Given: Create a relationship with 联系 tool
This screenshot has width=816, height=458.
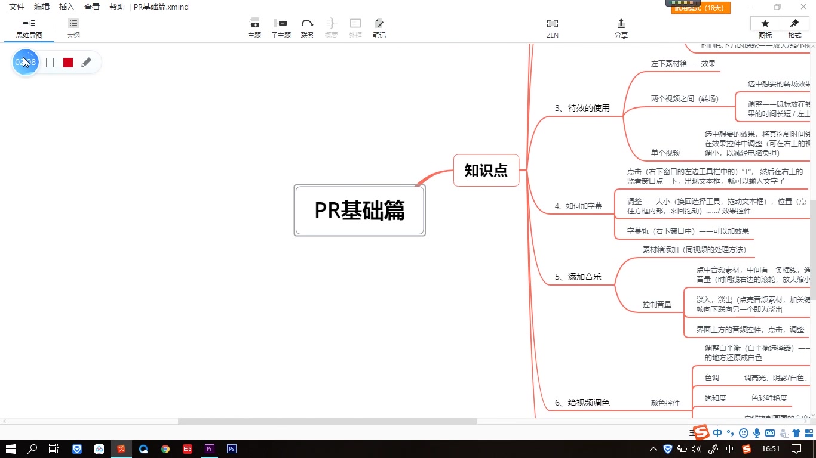Looking at the screenshot, I should click(x=307, y=28).
